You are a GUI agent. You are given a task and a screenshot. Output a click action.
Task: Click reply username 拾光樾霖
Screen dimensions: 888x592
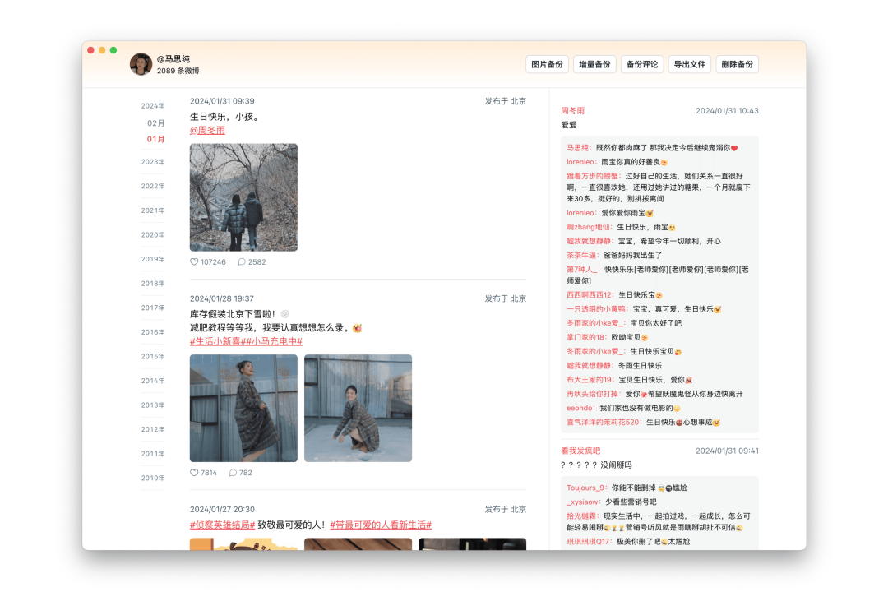[581, 516]
